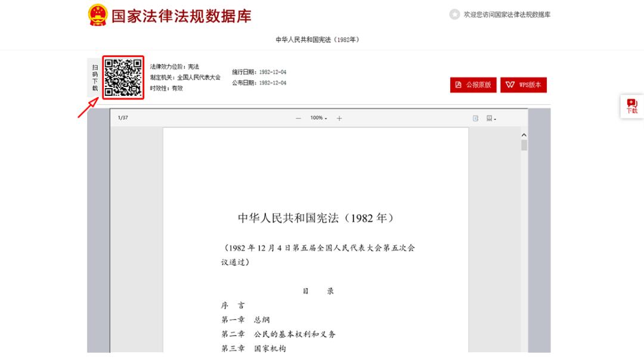Open the WPS版本 document
The image size is (644, 360).
click(524, 84)
